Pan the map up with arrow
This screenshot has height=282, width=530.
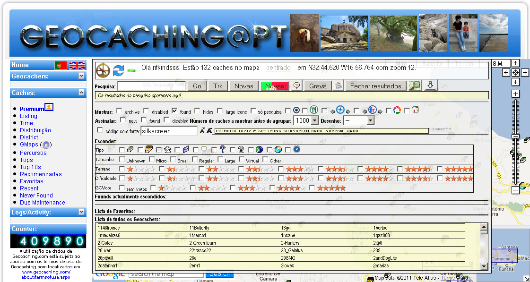click(515, 63)
